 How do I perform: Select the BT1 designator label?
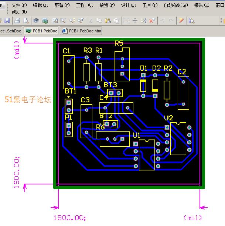[70, 91]
